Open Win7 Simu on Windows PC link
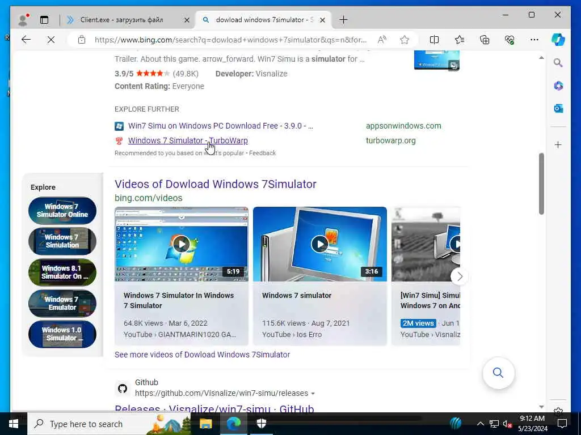581x435 pixels. (221, 126)
